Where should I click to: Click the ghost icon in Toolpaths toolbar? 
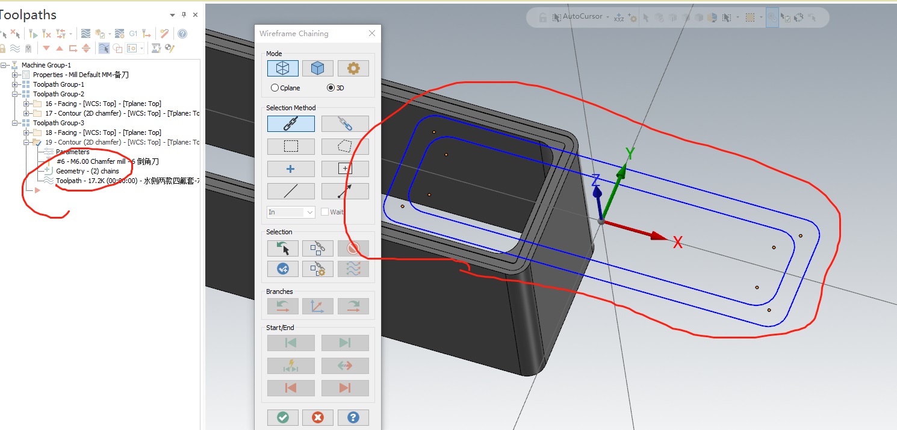(28, 48)
